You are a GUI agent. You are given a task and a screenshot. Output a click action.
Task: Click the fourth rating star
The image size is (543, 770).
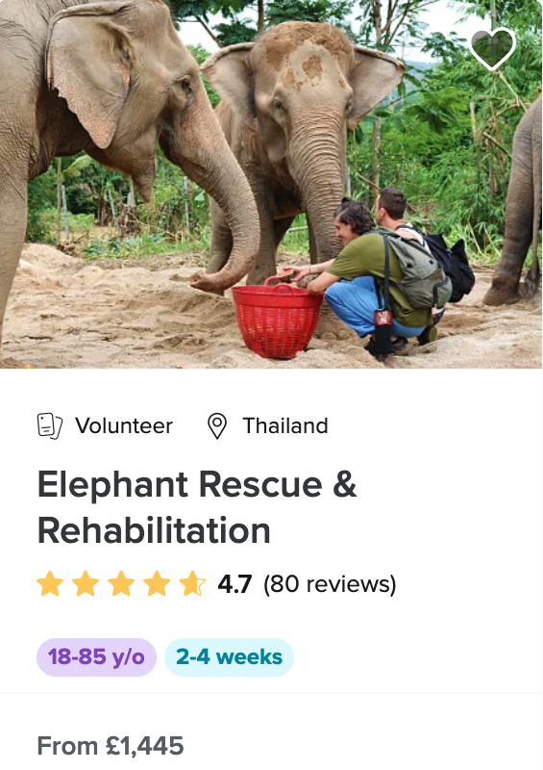pos(157,583)
